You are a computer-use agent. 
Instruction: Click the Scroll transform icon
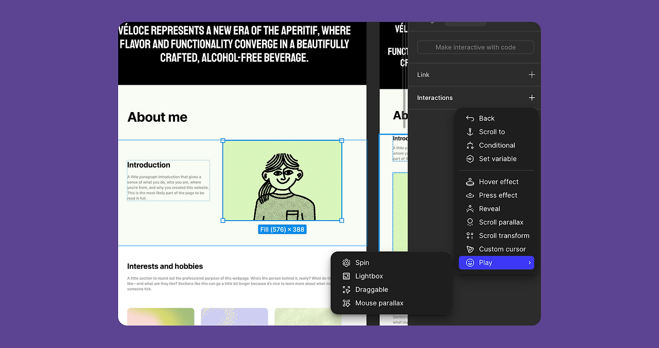click(470, 235)
